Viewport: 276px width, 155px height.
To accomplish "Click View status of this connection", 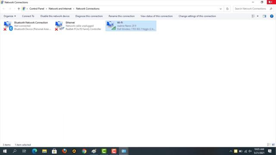I will tap(157, 16).
